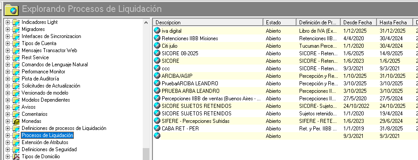This screenshot has width=418, height=160.
Task: Click the folder icon beside Pista de Auditoría
Action: [16, 79]
